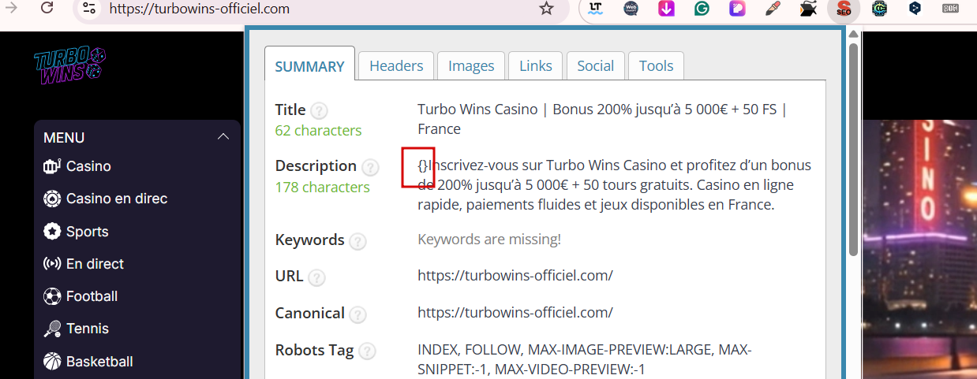Click the En direct broadcast icon
977x379 pixels.
coord(52,264)
